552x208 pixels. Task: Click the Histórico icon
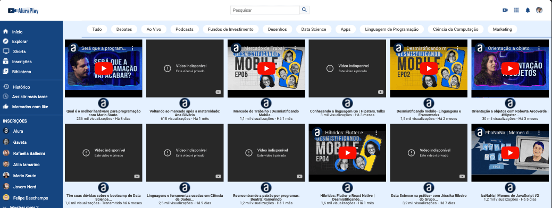tap(6, 87)
